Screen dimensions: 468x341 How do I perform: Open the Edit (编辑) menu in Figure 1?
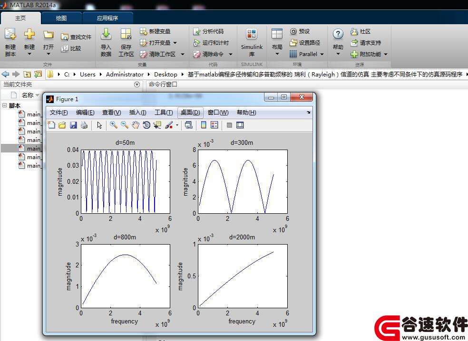coord(85,113)
